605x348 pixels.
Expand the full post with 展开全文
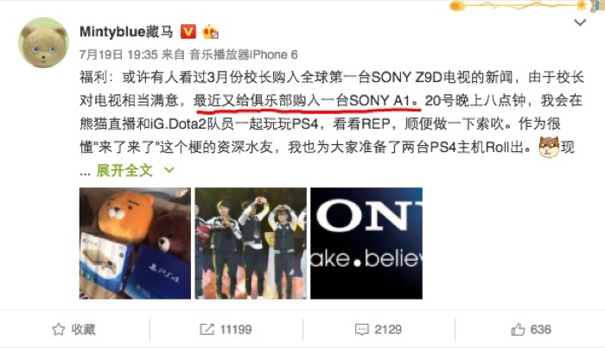pyautogui.click(x=124, y=170)
